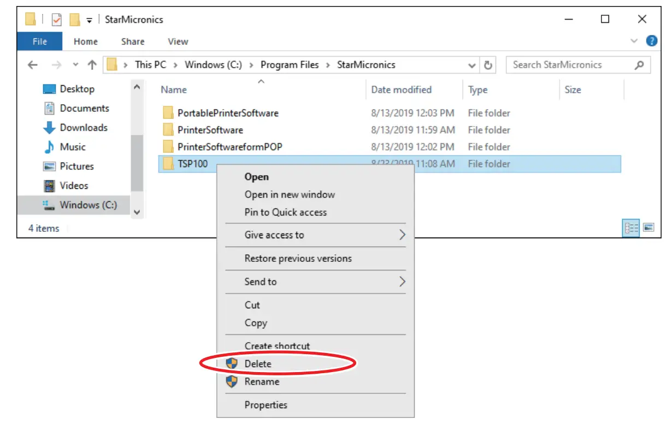Click Delete in the context menu

pyautogui.click(x=258, y=363)
